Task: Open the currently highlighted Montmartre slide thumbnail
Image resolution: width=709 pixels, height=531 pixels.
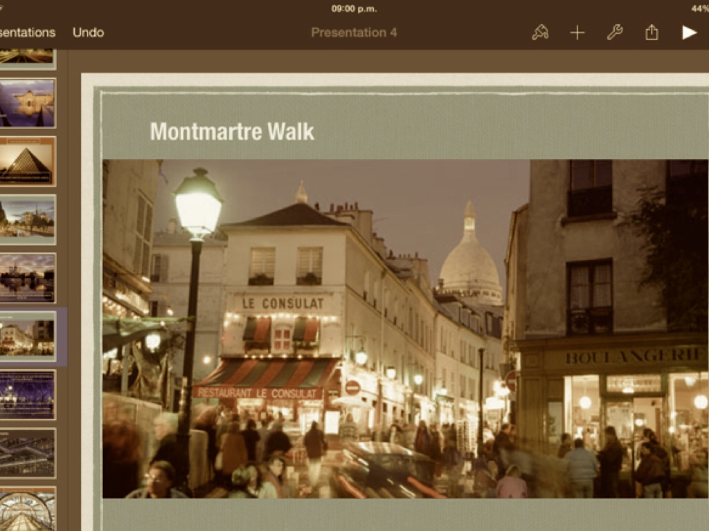Action: (28, 336)
